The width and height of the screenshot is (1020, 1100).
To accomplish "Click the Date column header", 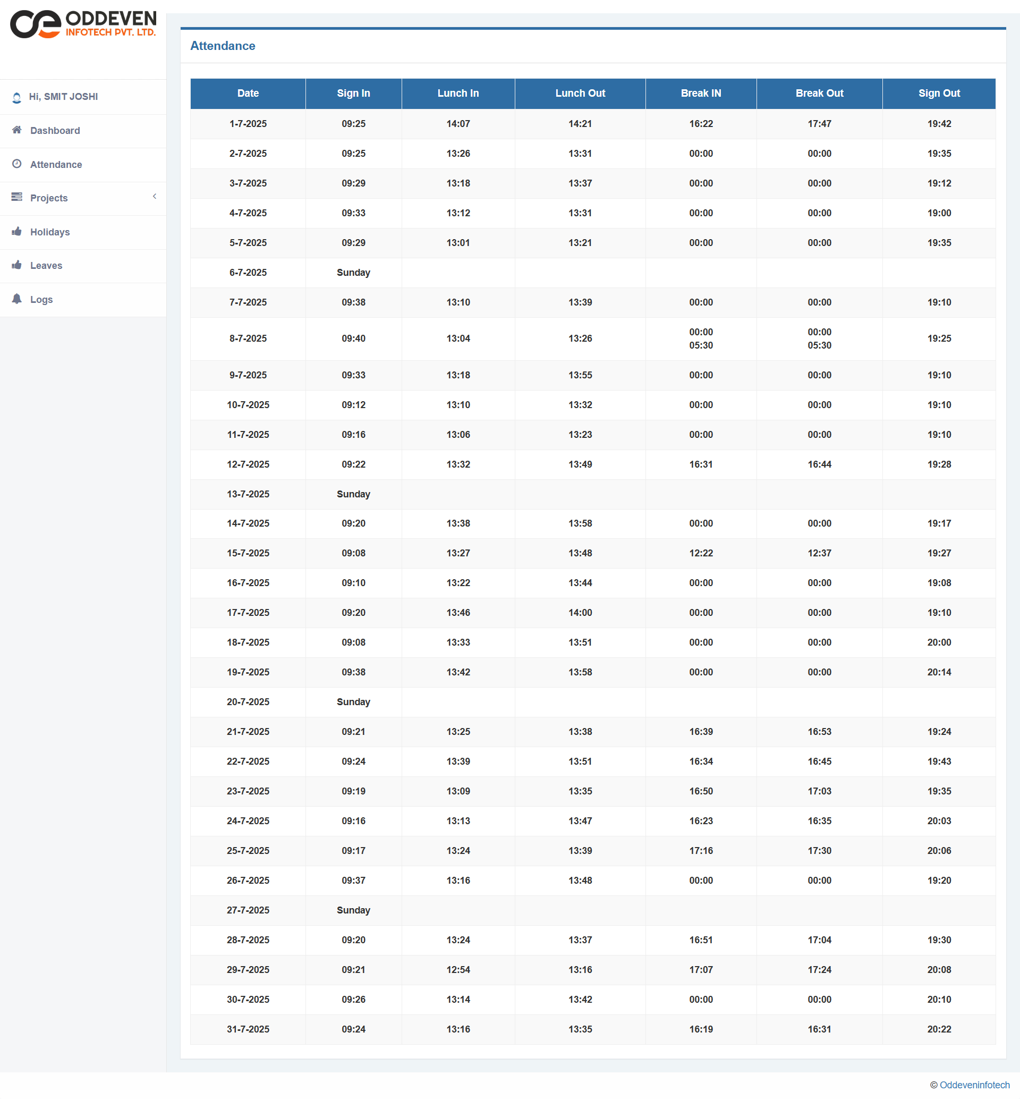I will (x=248, y=94).
